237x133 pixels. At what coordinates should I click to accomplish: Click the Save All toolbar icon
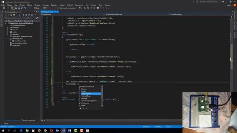21,8
